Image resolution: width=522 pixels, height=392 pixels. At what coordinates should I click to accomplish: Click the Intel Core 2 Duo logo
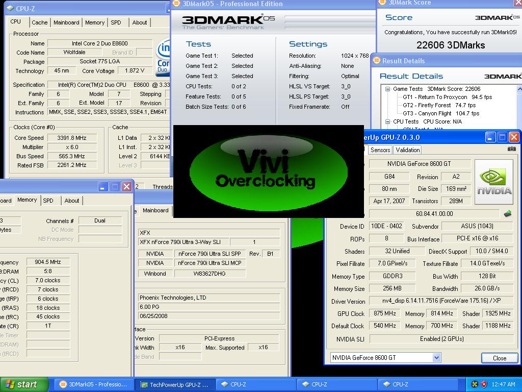pyautogui.click(x=164, y=57)
